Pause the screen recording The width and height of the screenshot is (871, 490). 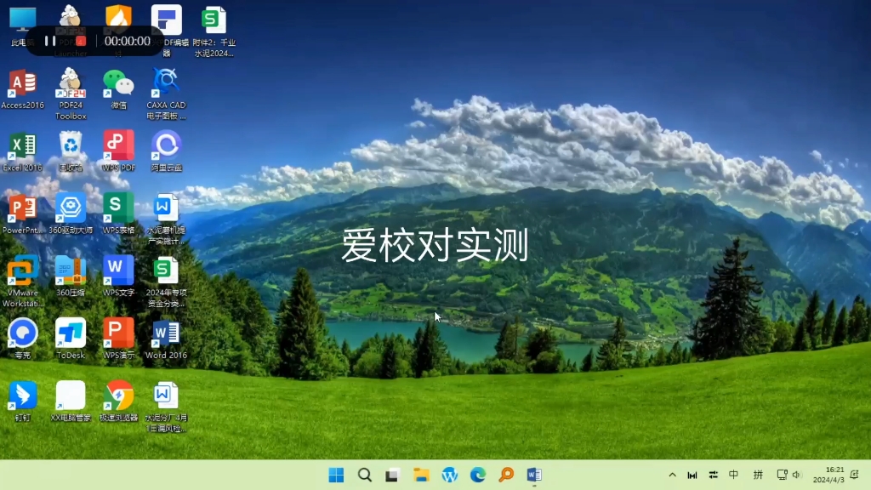click(48, 40)
